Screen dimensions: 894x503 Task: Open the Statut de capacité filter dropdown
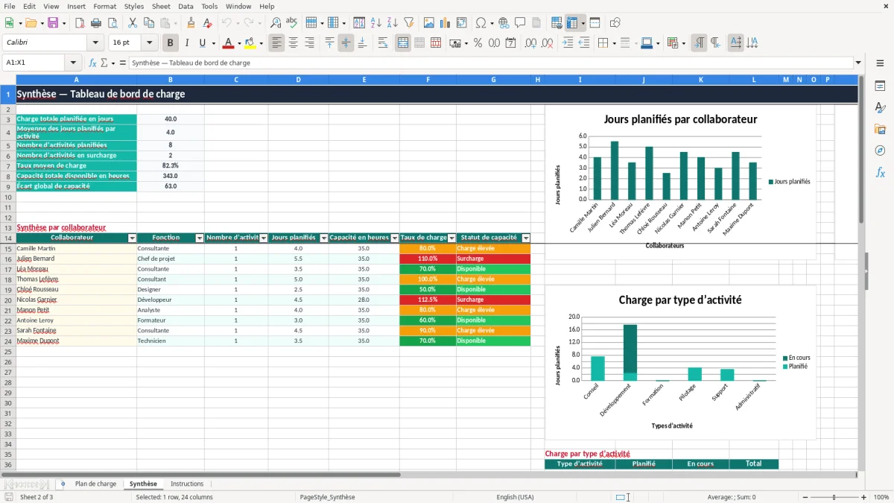pyautogui.click(x=526, y=238)
